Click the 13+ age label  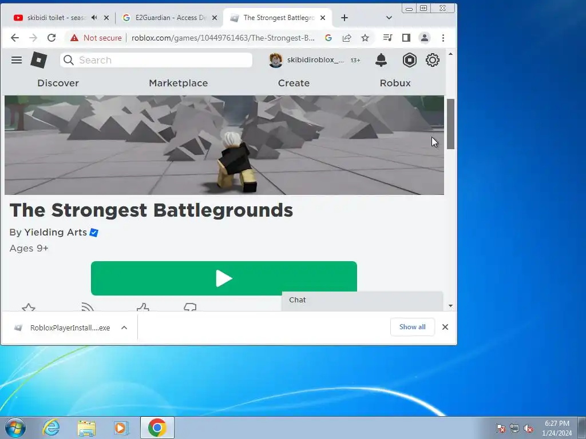(x=355, y=61)
